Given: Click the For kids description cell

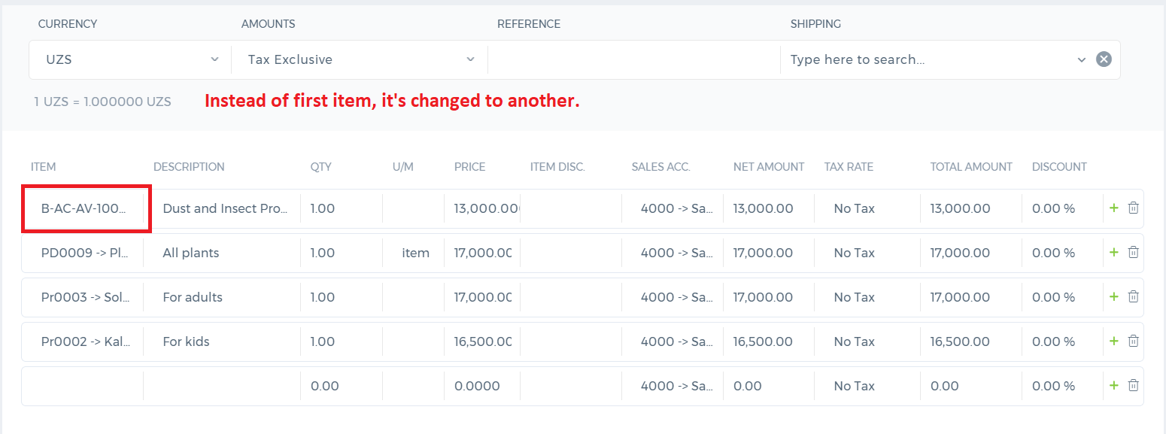Looking at the screenshot, I should 222,341.
